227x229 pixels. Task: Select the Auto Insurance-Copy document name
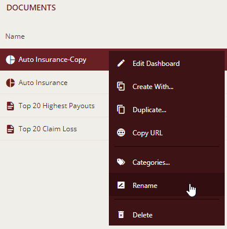[52, 60]
